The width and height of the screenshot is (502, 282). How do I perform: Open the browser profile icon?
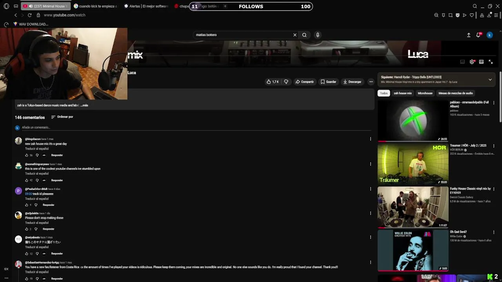[482, 15]
